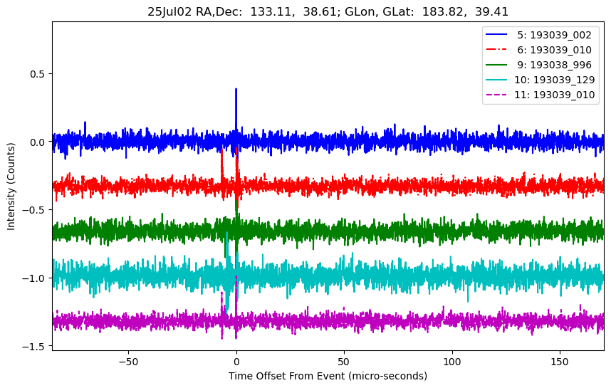The height and width of the screenshot is (388, 611).
Task: Click the tall blue spike peak at time zero
Action: pyautogui.click(x=236, y=90)
